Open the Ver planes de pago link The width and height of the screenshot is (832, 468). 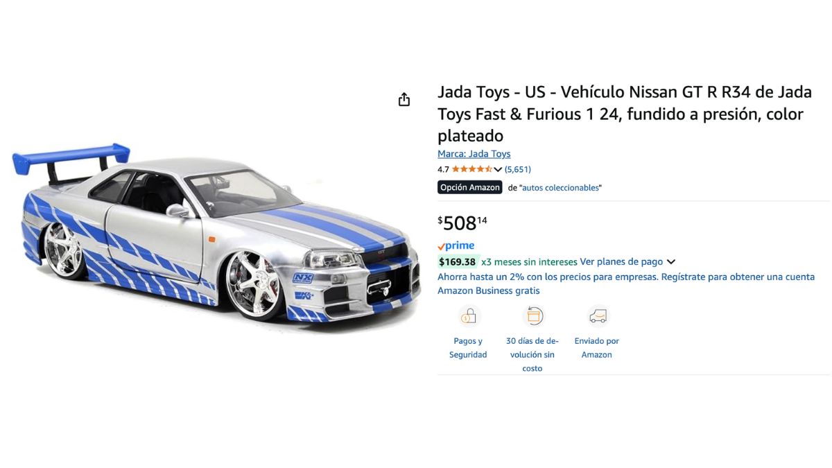pos(621,262)
